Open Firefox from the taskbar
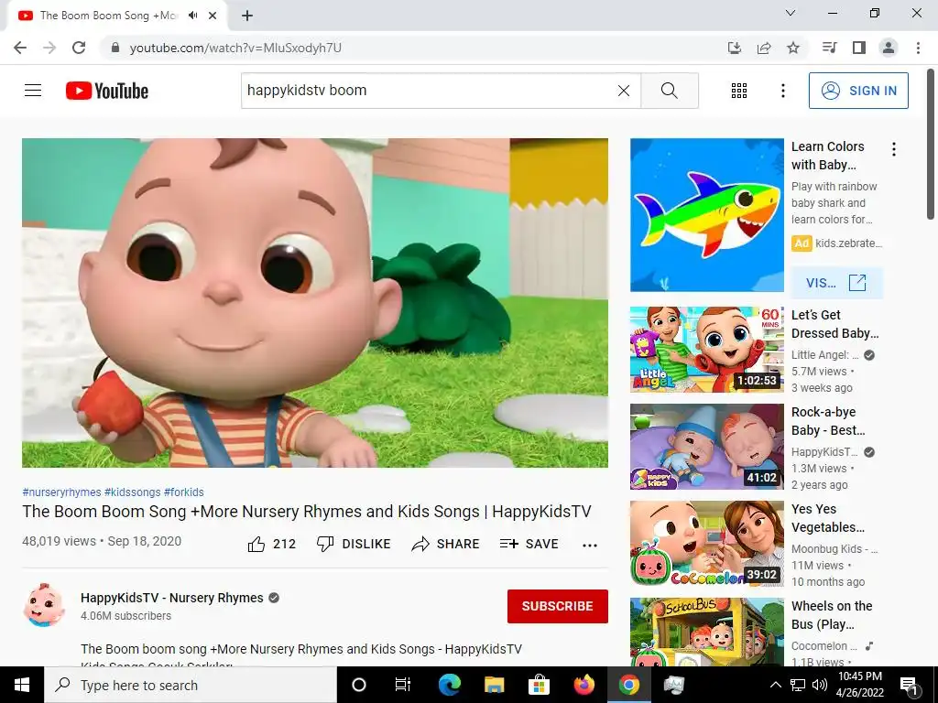The width and height of the screenshot is (938, 703). pos(584,685)
